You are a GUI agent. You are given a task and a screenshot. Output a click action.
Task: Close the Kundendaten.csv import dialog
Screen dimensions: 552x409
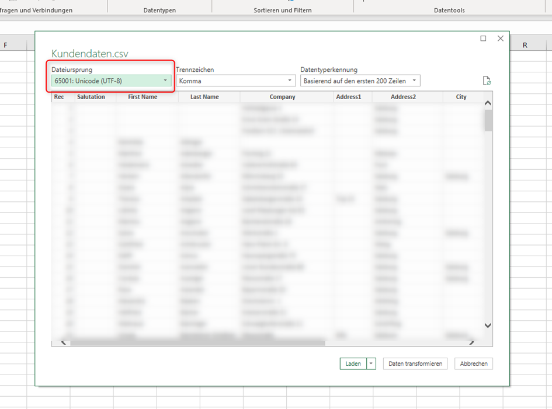(500, 39)
